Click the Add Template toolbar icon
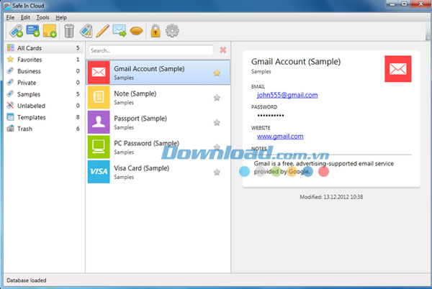 point(33,31)
